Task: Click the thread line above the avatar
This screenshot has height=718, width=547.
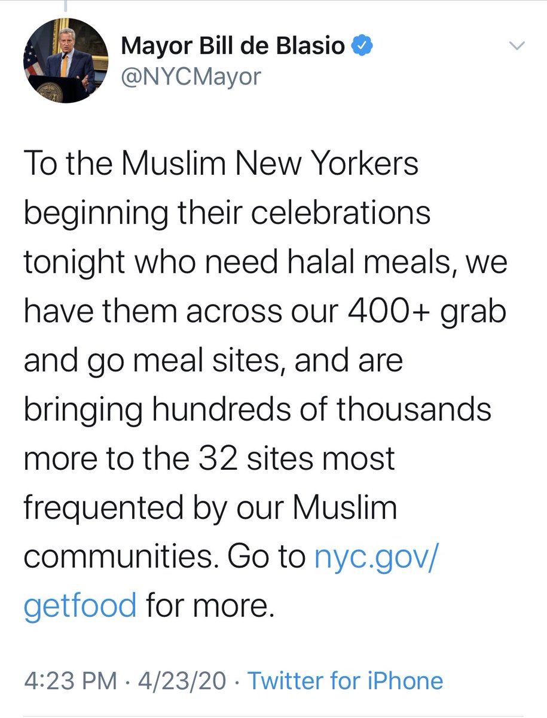Action: [x=65, y=6]
